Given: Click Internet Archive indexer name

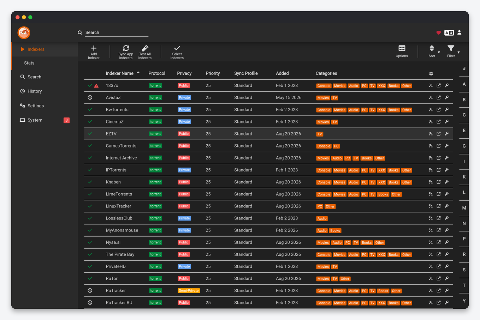Looking at the screenshot, I should pyautogui.click(x=121, y=158).
